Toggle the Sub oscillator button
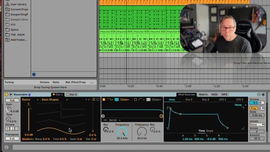Screen dimensions: 270x152 (x=12, y=100)
